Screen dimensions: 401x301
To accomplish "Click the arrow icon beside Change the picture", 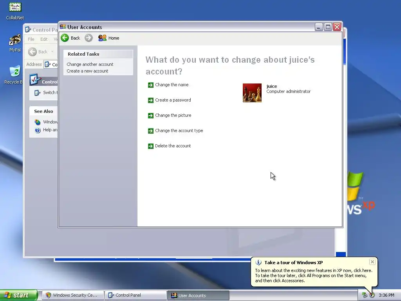I will coord(151,116).
